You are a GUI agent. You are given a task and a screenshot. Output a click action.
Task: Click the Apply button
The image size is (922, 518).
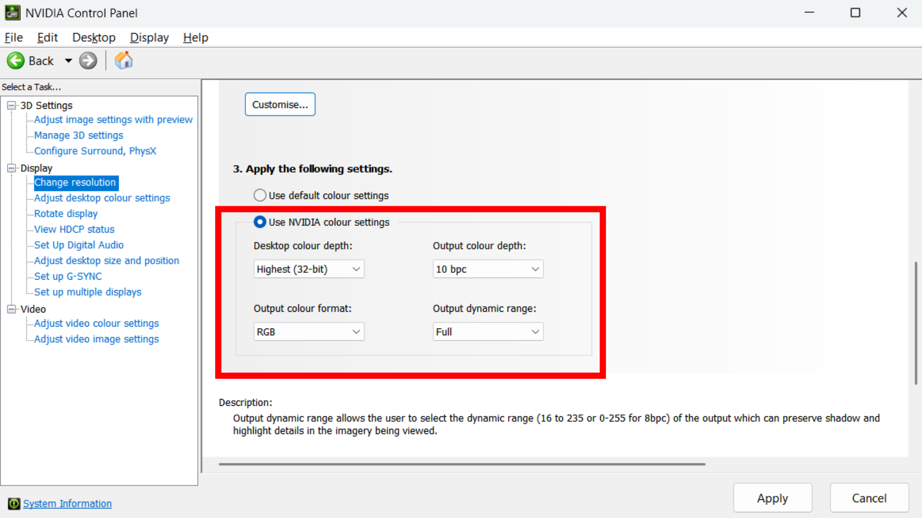point(773,498)
